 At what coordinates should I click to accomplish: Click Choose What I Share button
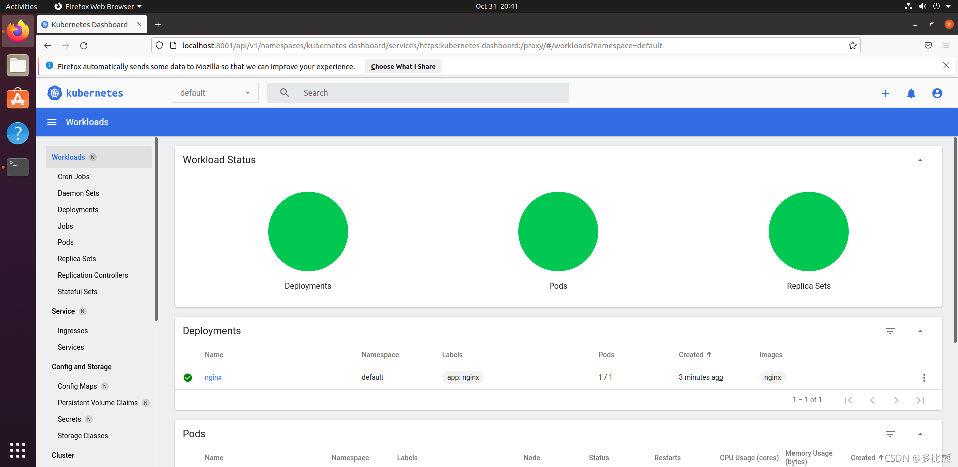[403, 66]
